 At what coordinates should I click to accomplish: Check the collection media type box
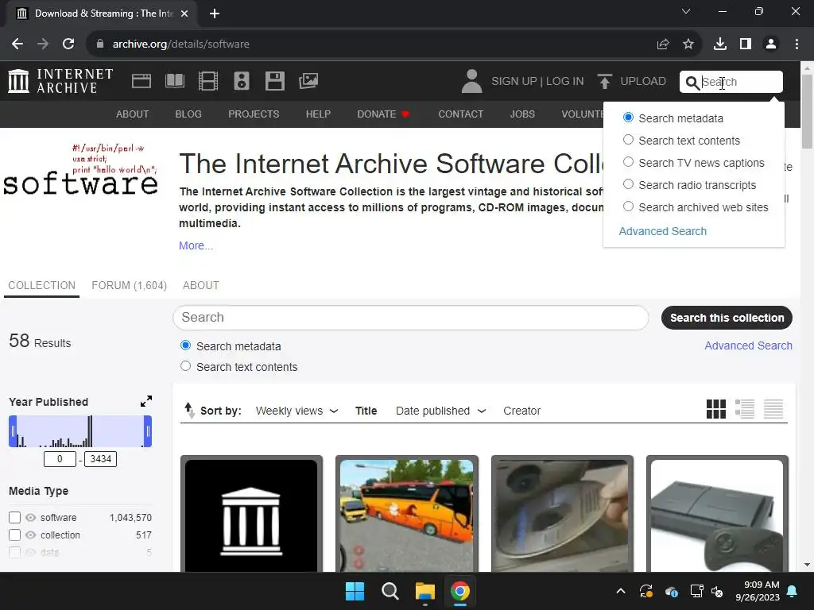(14, 535)
